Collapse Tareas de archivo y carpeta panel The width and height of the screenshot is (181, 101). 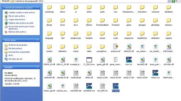tap(37, 8)
